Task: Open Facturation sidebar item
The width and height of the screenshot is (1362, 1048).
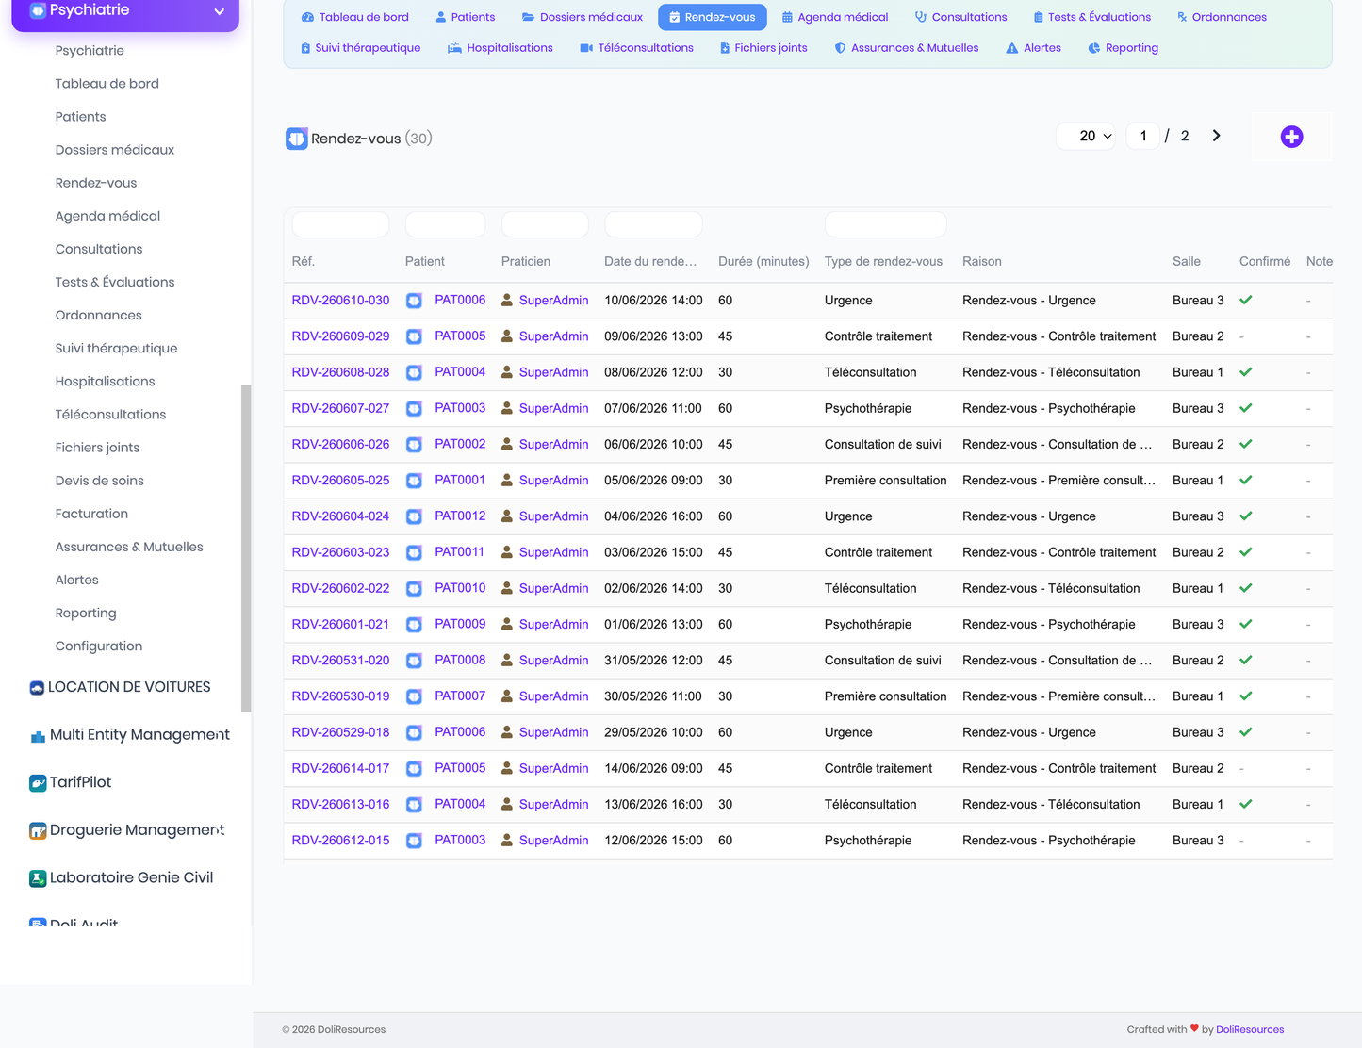Action: click(x=91, y=514)
